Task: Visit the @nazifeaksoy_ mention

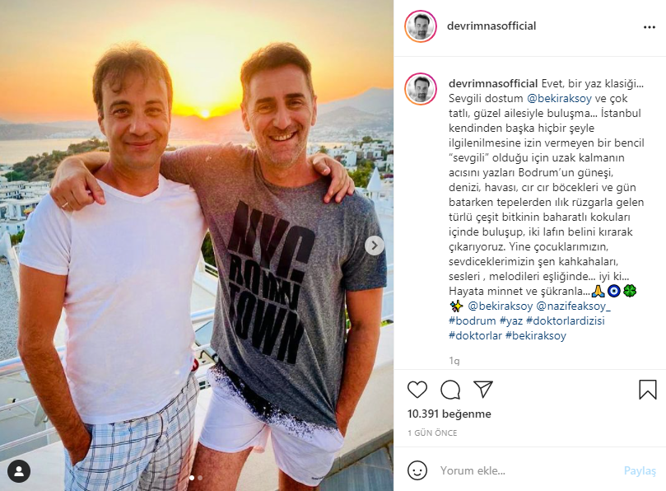Action: pos(576,306)
